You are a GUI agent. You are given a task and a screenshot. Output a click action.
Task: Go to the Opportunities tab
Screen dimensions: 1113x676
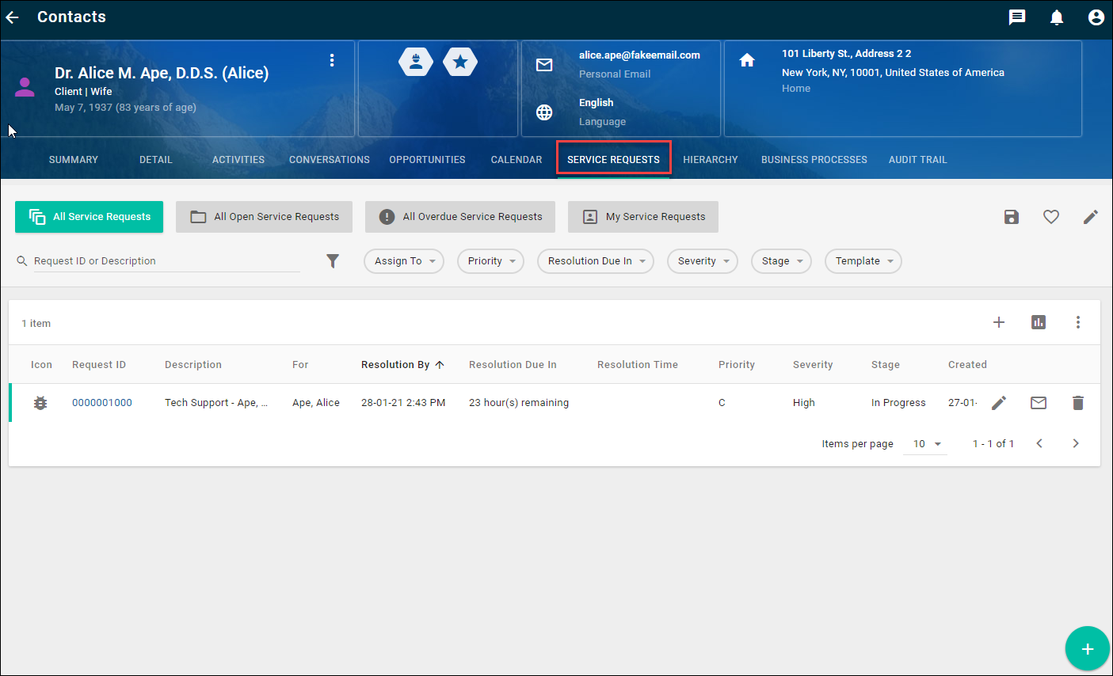tap(428, 160)
